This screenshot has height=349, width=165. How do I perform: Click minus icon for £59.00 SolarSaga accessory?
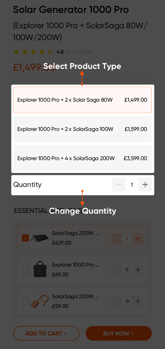coord(117,301)
